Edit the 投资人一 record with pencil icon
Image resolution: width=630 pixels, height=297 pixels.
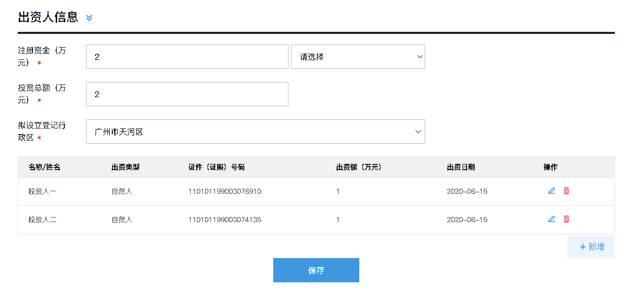coord(552,191)
